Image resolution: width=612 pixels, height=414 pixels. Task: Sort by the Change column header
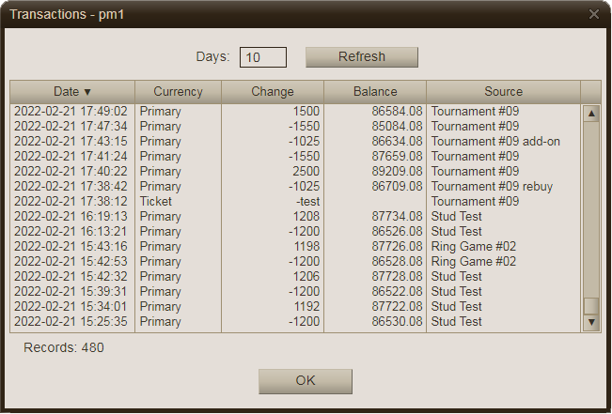pyautogui.click(x=273, y=92)
